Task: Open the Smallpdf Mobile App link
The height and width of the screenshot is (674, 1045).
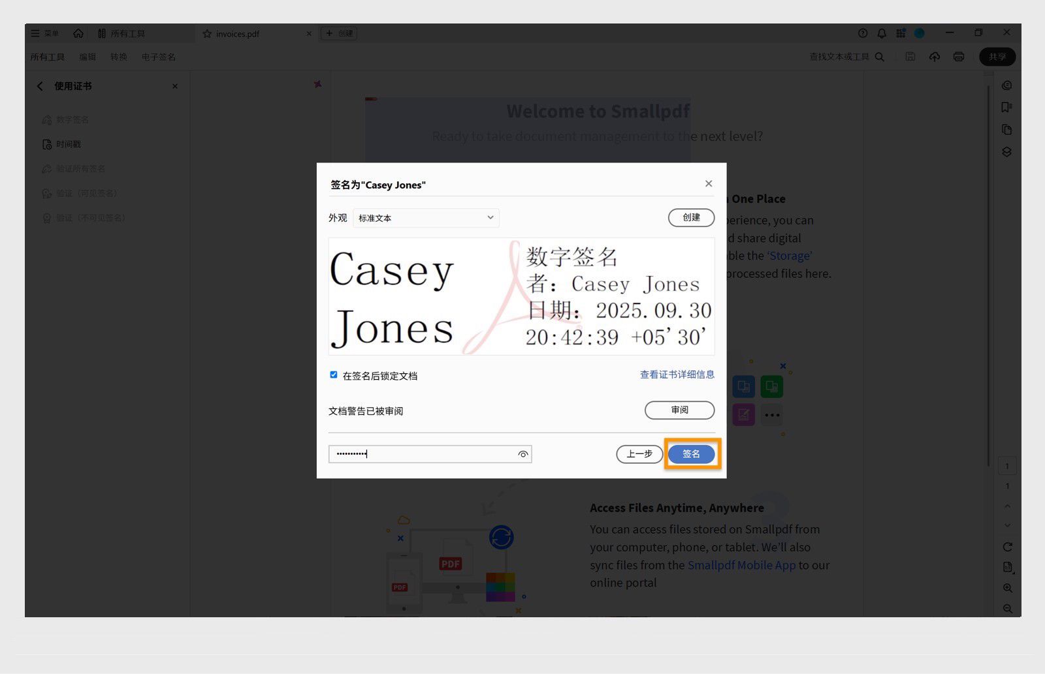Action: coord(741,565)
